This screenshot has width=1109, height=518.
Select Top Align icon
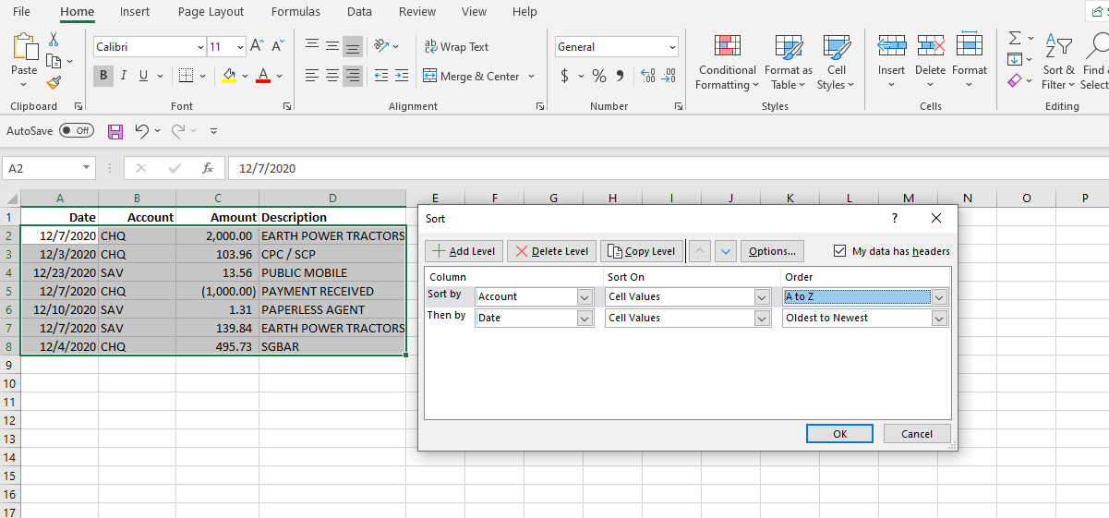pyautogui.click(x=312, y=45)
